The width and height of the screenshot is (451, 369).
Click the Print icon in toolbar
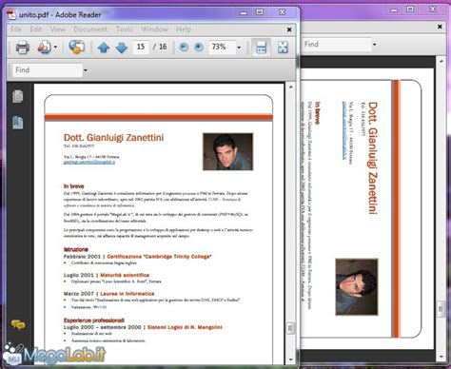point(23,48)
